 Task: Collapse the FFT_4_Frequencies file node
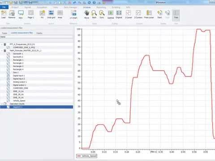(2, 44)
